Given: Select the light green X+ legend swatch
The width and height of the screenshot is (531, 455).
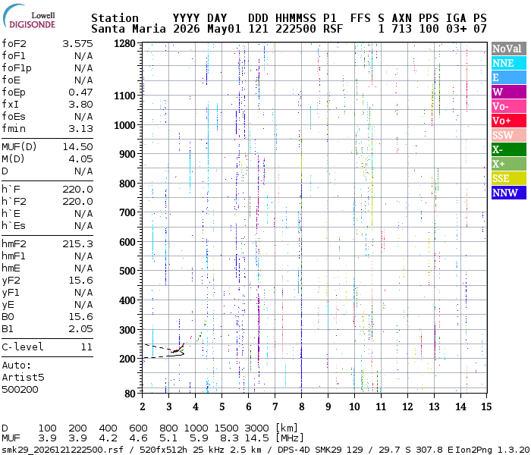Looking at the screenshot, I should coord(509,164).
